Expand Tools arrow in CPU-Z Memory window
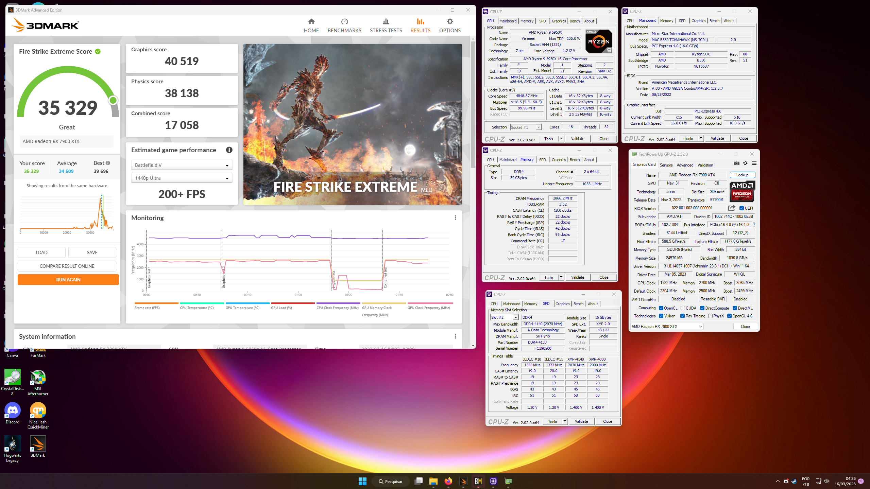 (x=561, y=277)
